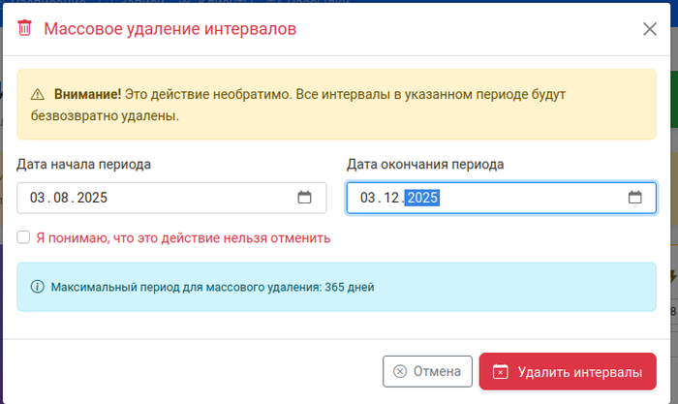The image size is (678, 404).
Task: Open calendar picker for start date field
Action: (x=304, y=198)
